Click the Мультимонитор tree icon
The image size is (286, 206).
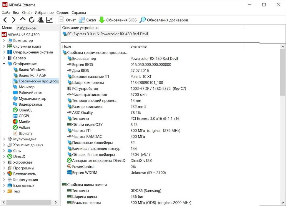coord(15,99)
